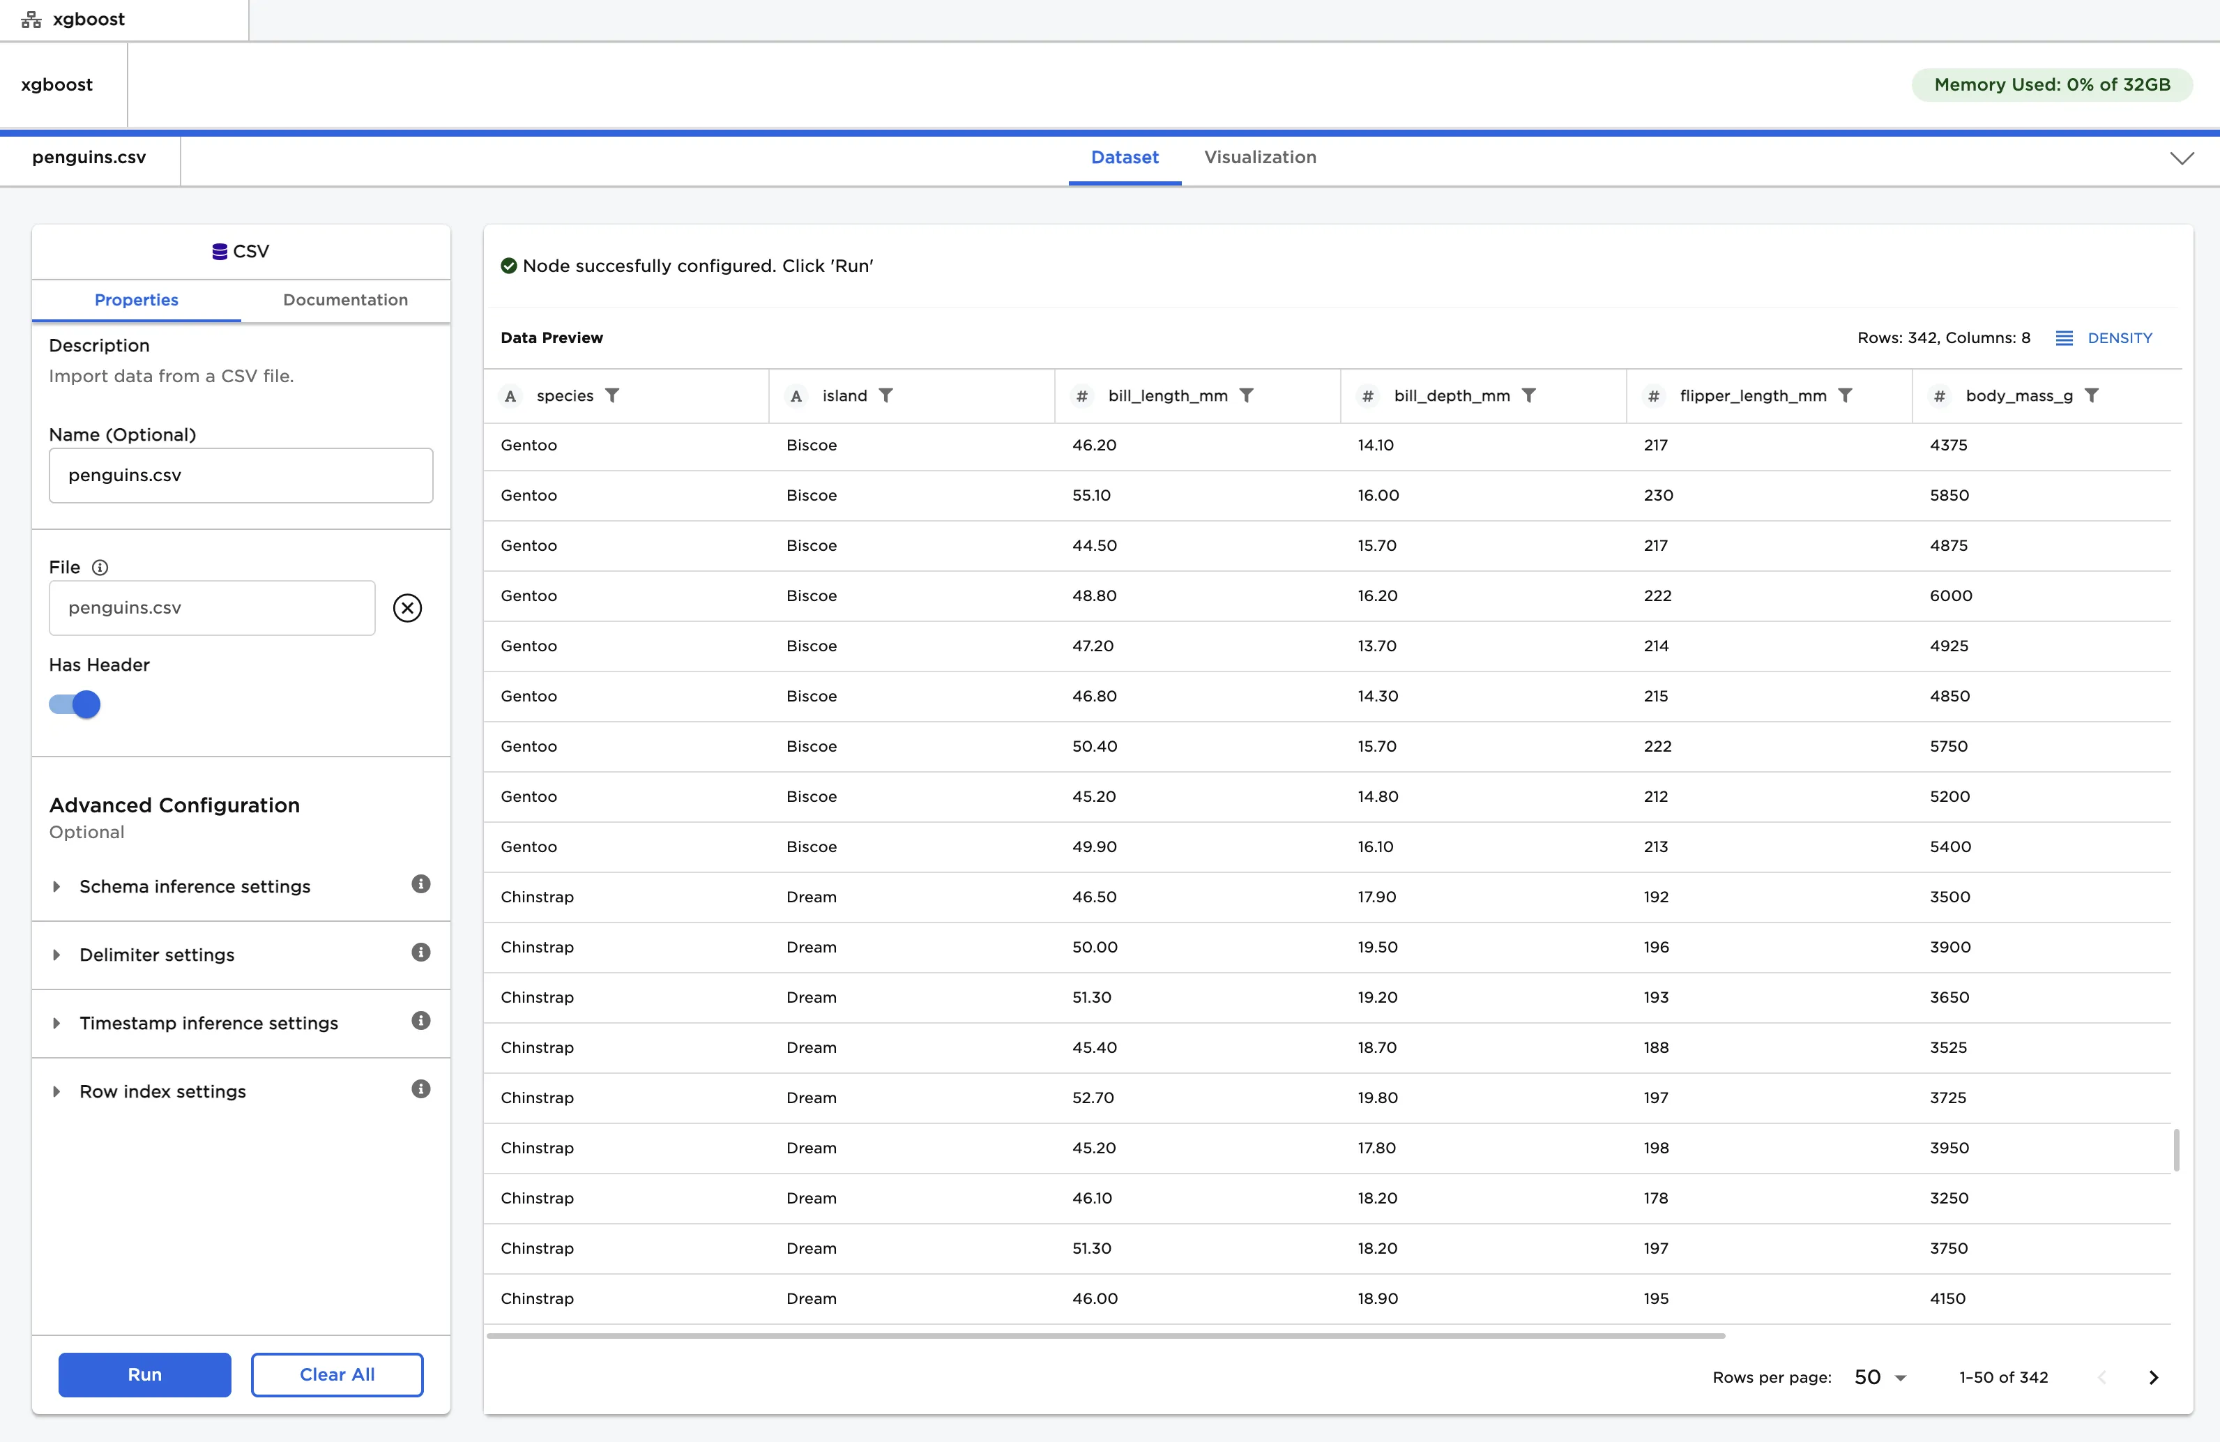The width and height of the screenshot is (2220, 1442).
Task: Expand Timestamp inference settings
Action: [x=208, y=1023]
